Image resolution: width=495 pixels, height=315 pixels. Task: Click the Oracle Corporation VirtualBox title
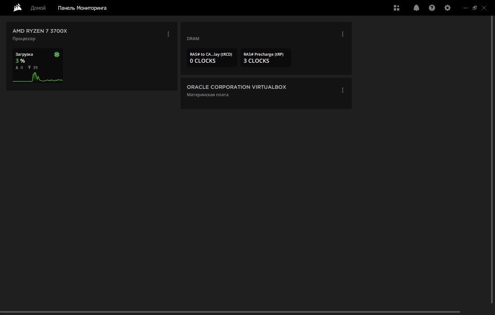click(x=236, y=87)
